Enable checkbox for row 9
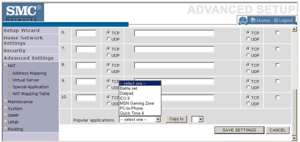The image size is (300, 142). [277, 81]
